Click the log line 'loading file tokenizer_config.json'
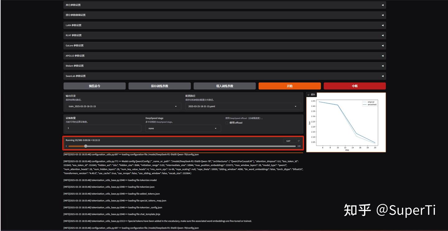The width and height of the screenshot is (448, 231). [113, 207]
